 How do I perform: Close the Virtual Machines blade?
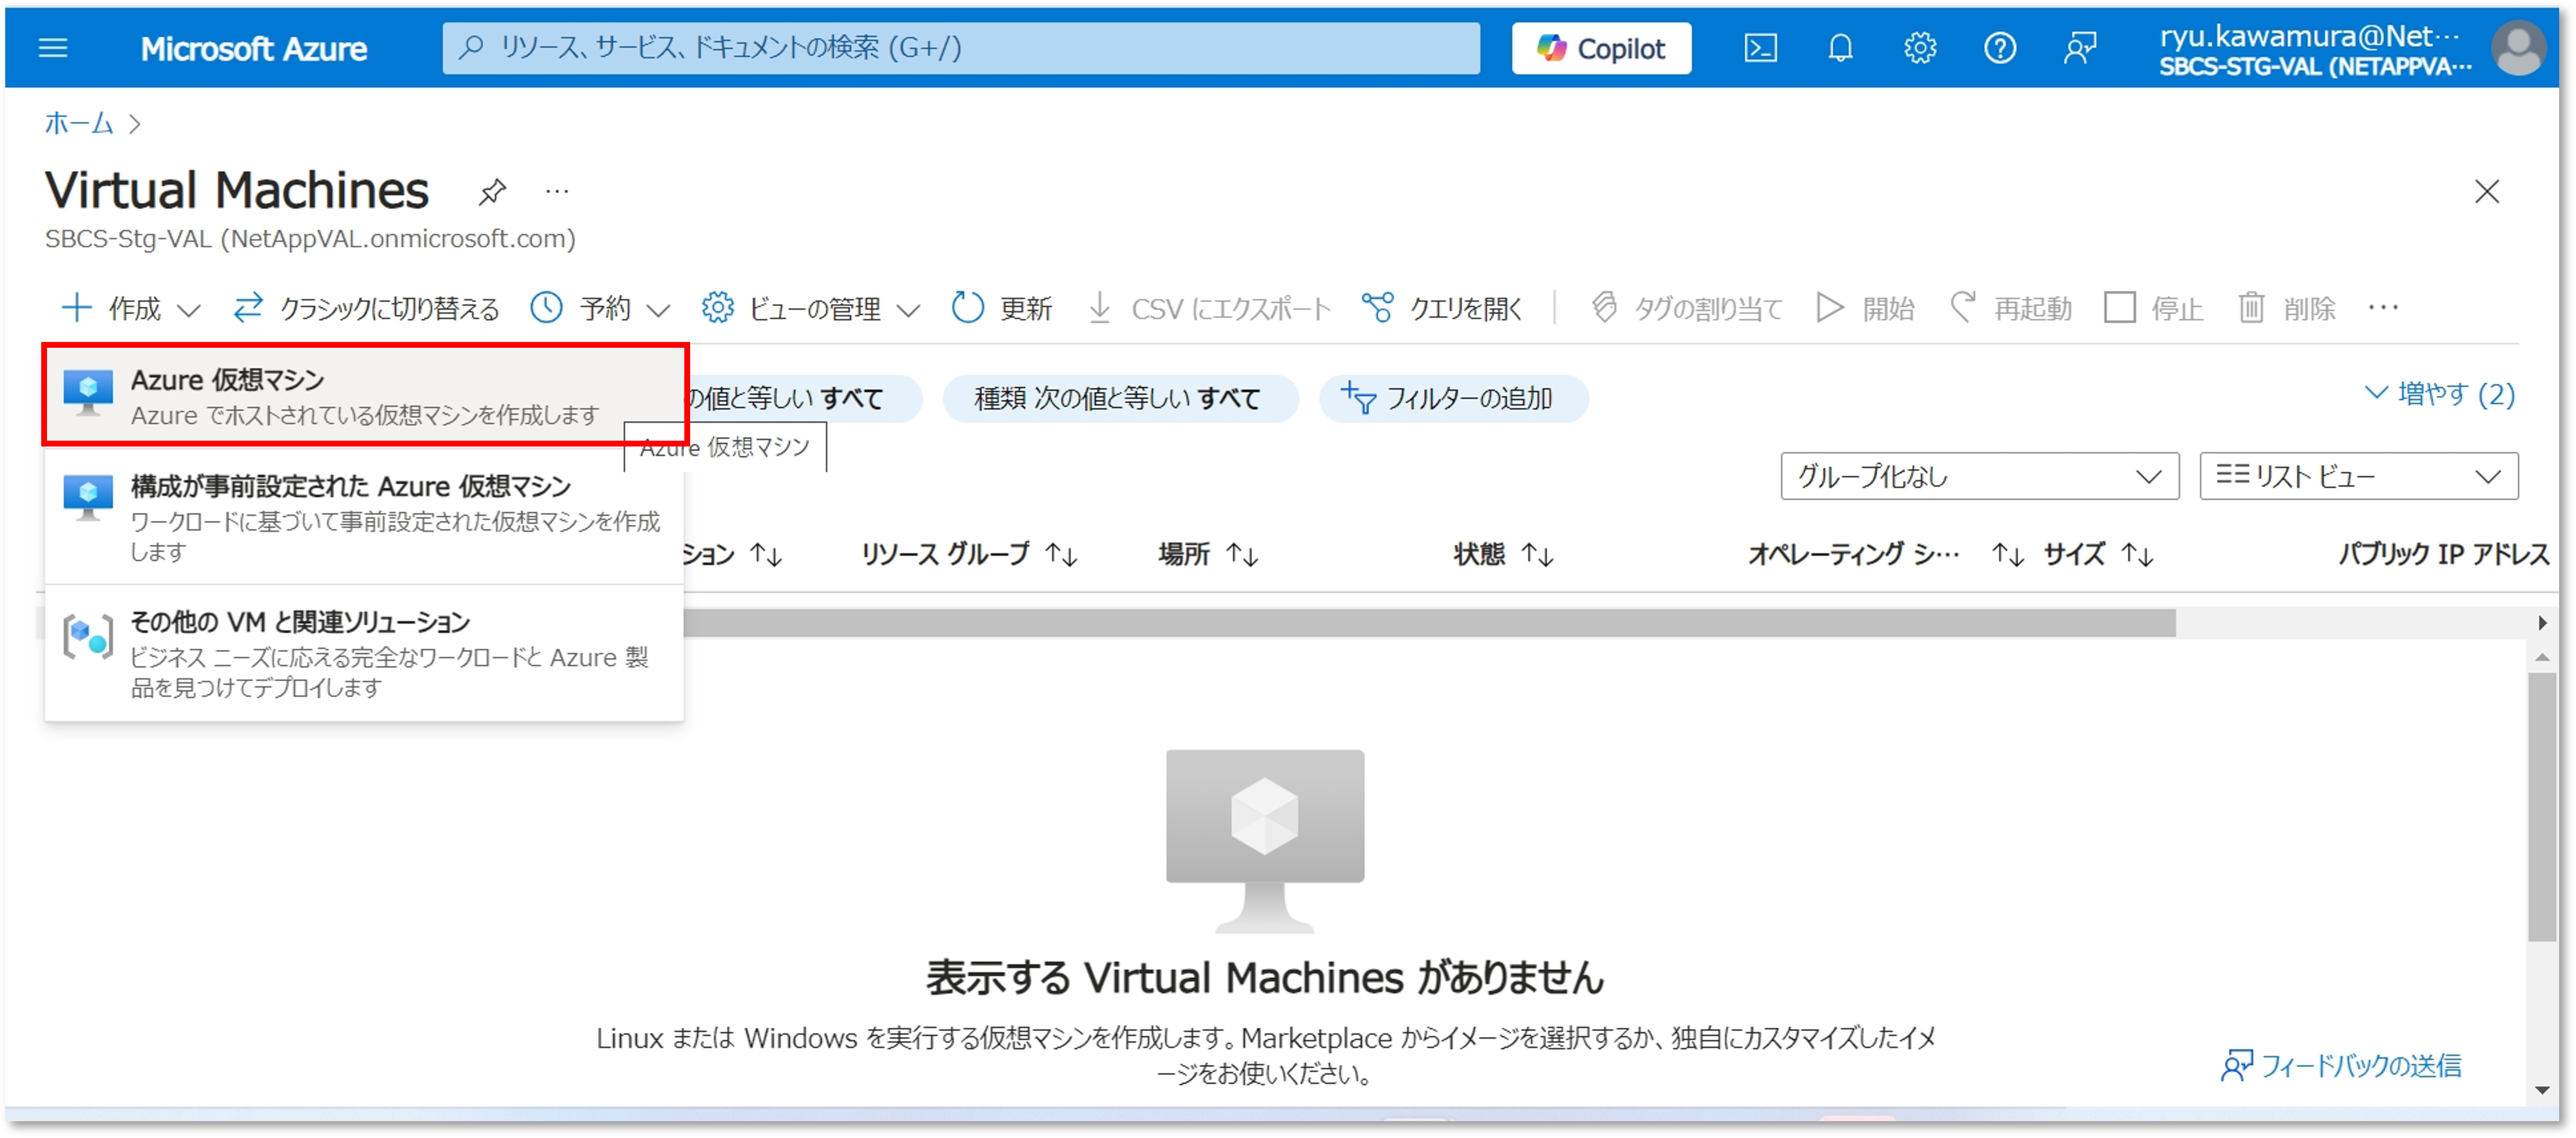pos(2487,191)
